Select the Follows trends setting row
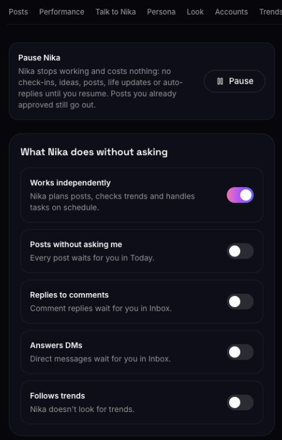 142,402
